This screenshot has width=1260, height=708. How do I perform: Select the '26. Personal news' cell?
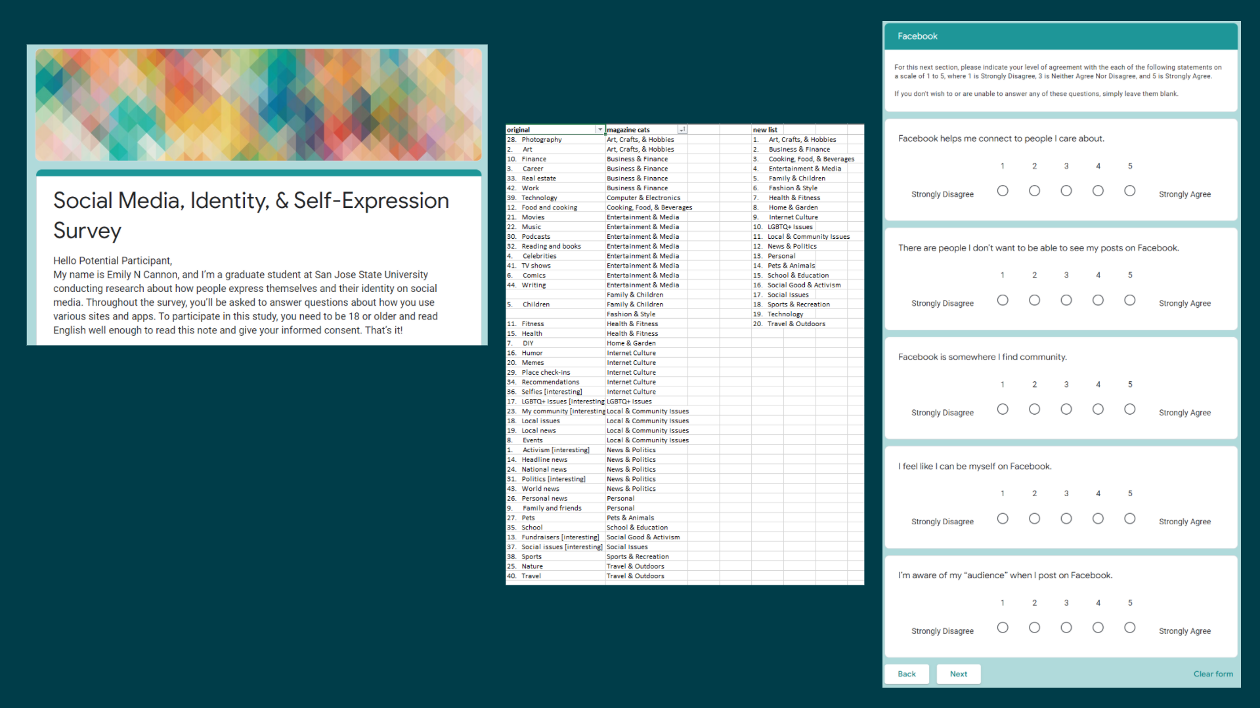click(555, 499)
